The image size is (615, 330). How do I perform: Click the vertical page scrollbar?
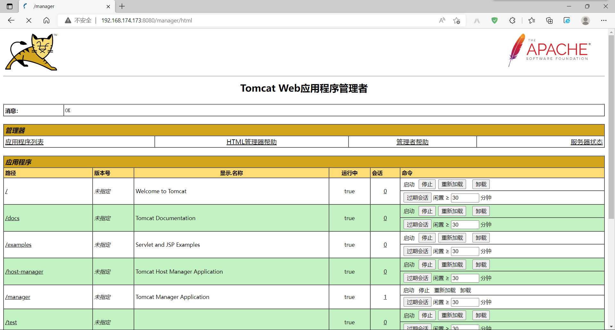(611, 127)
